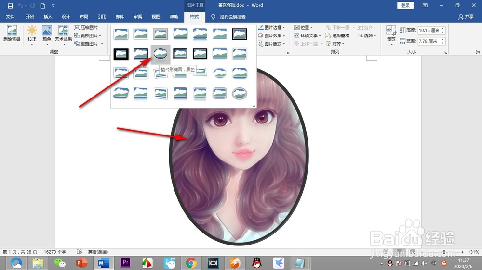This screenshot has width=482, height=270.
Task: Open 更改图片 dropdown
Action: [x=88, y=36]
